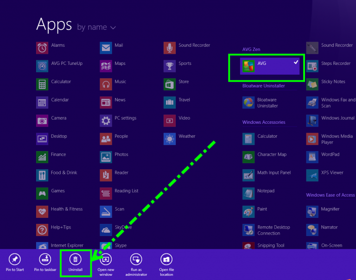Open Character Map icon

pos(248,157)
